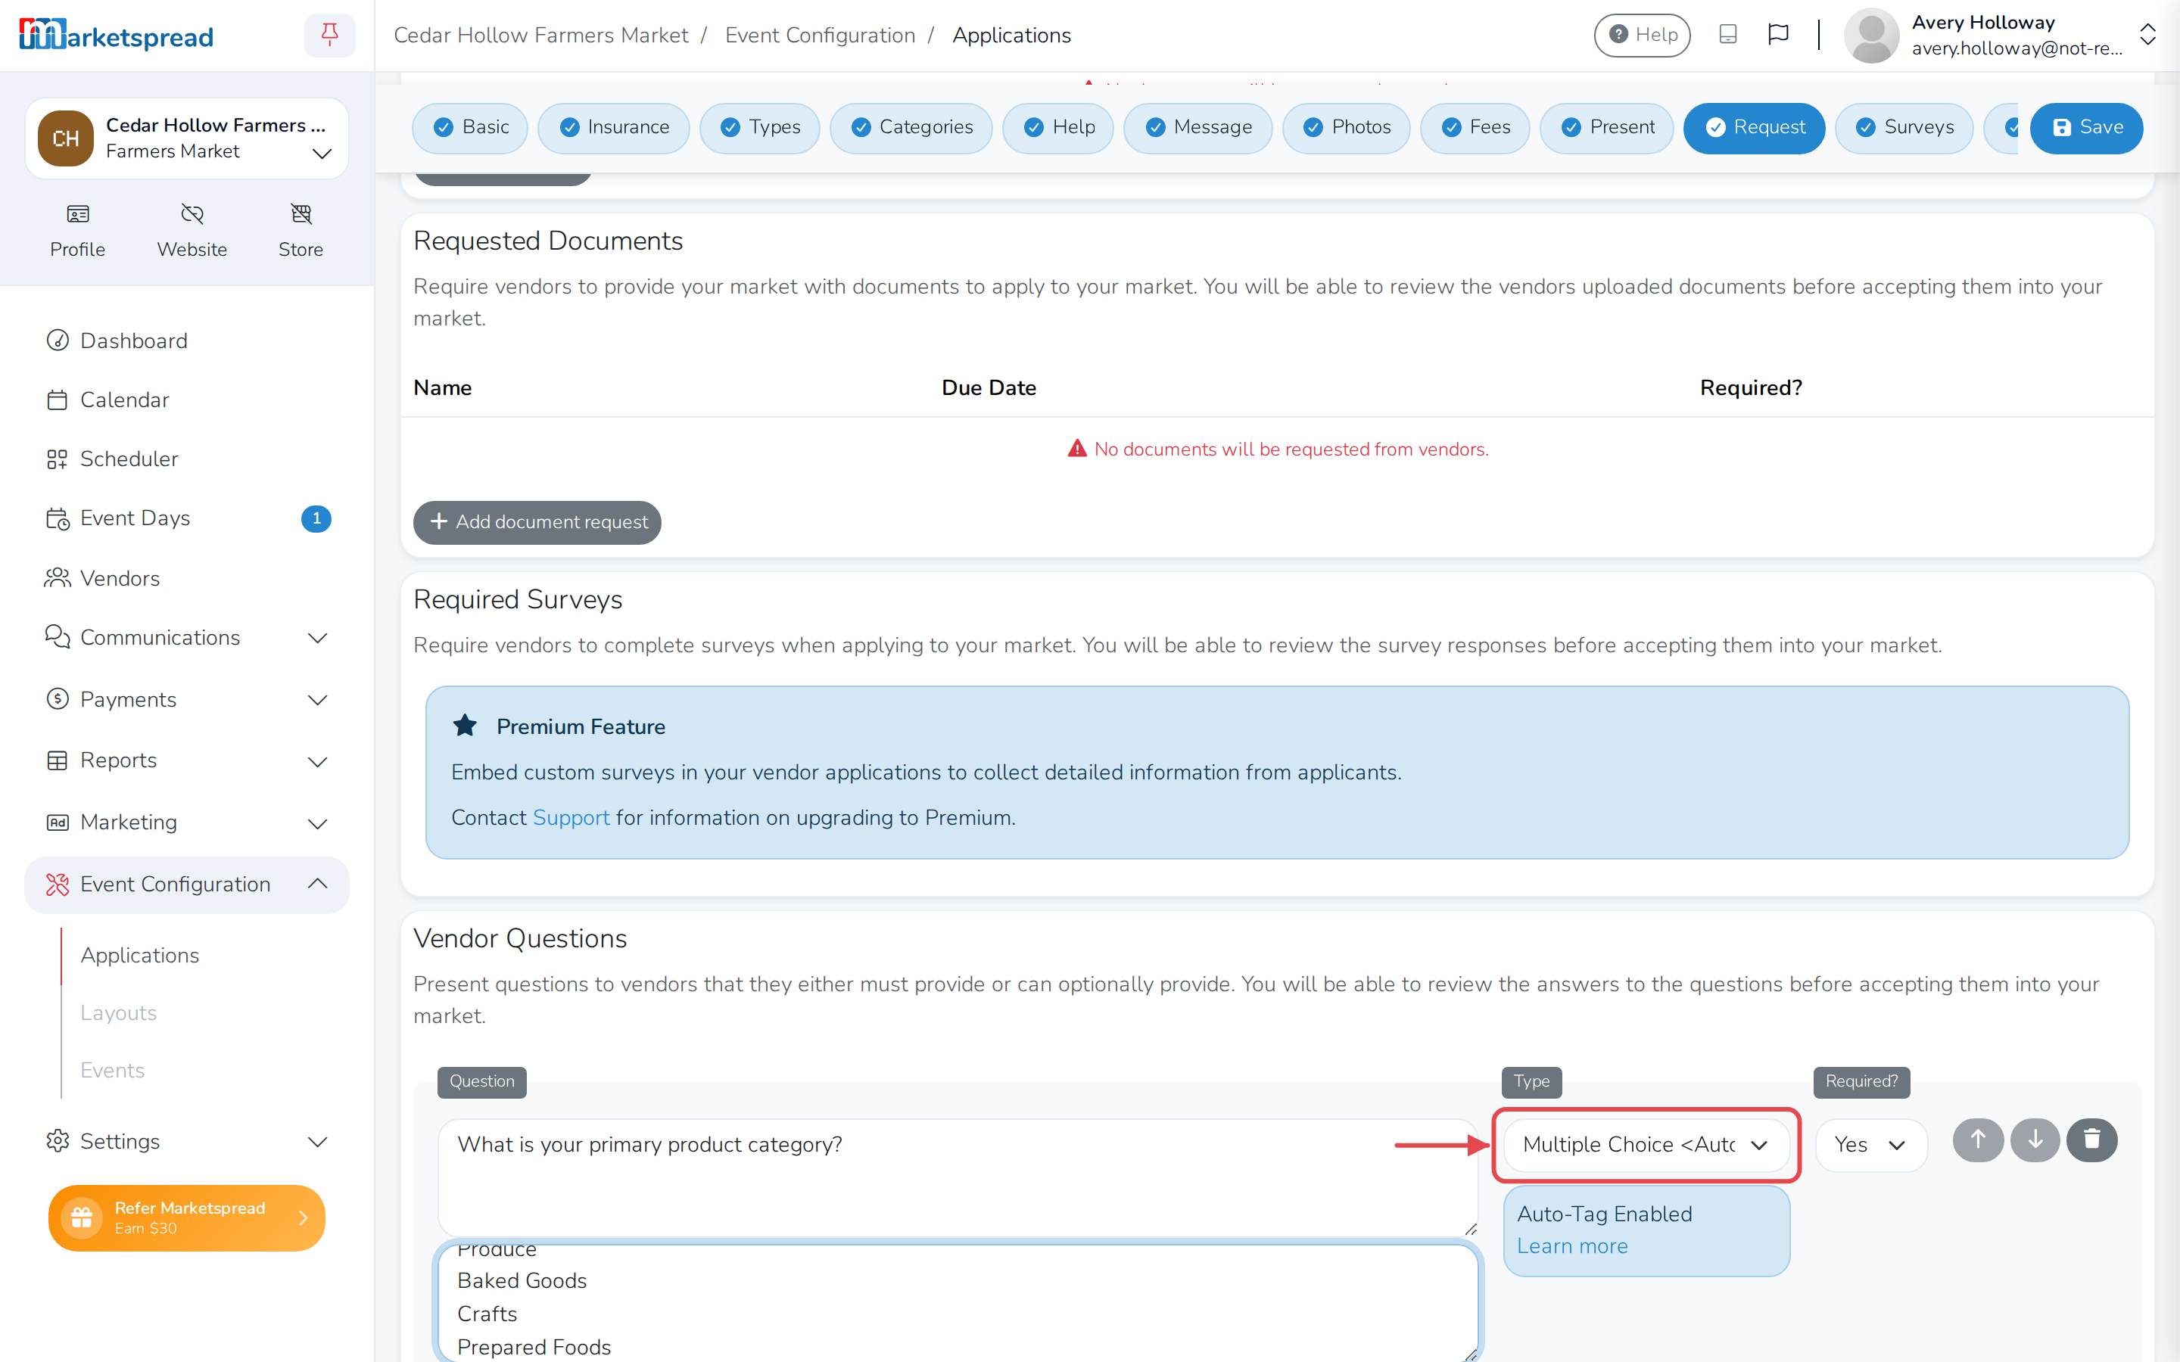This screenshot has width=2180, height=1362.
Task: Click the pin sidebar icon
Action: (x=330, y=35)
